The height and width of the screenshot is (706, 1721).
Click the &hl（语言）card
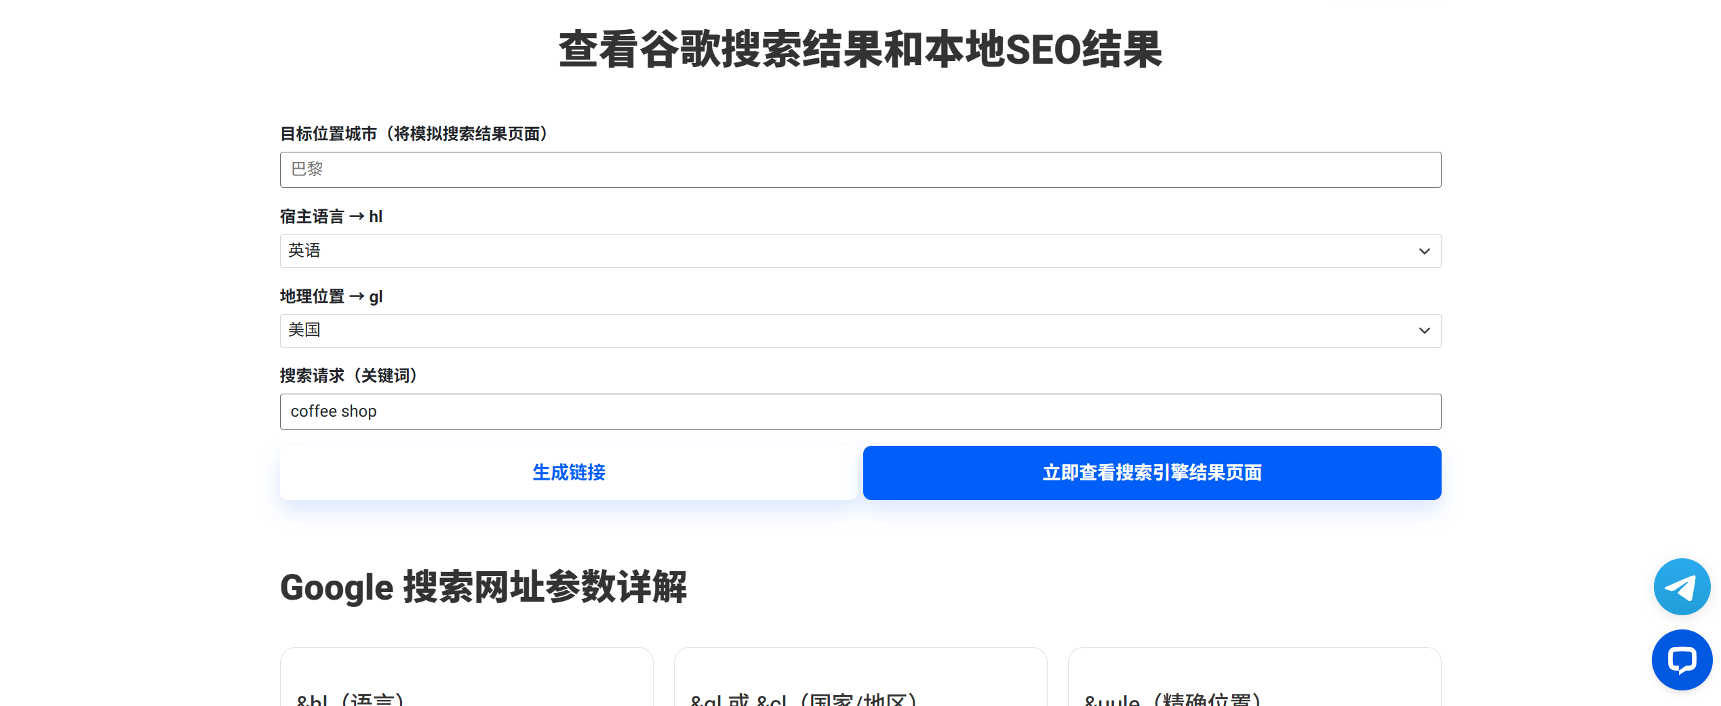467,677
